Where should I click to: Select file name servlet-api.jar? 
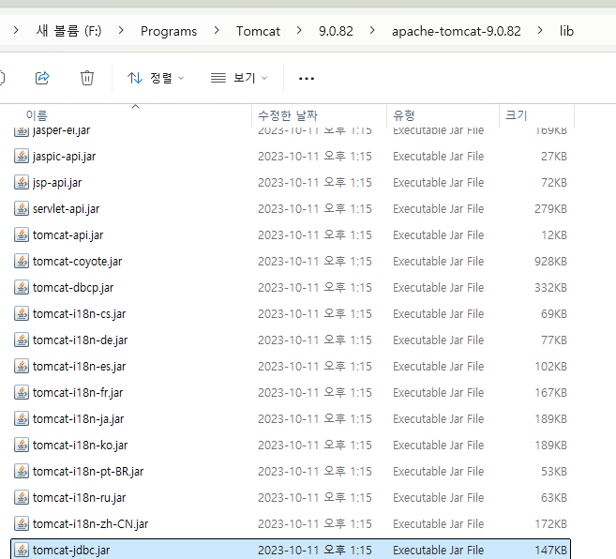tap(66, 209)
